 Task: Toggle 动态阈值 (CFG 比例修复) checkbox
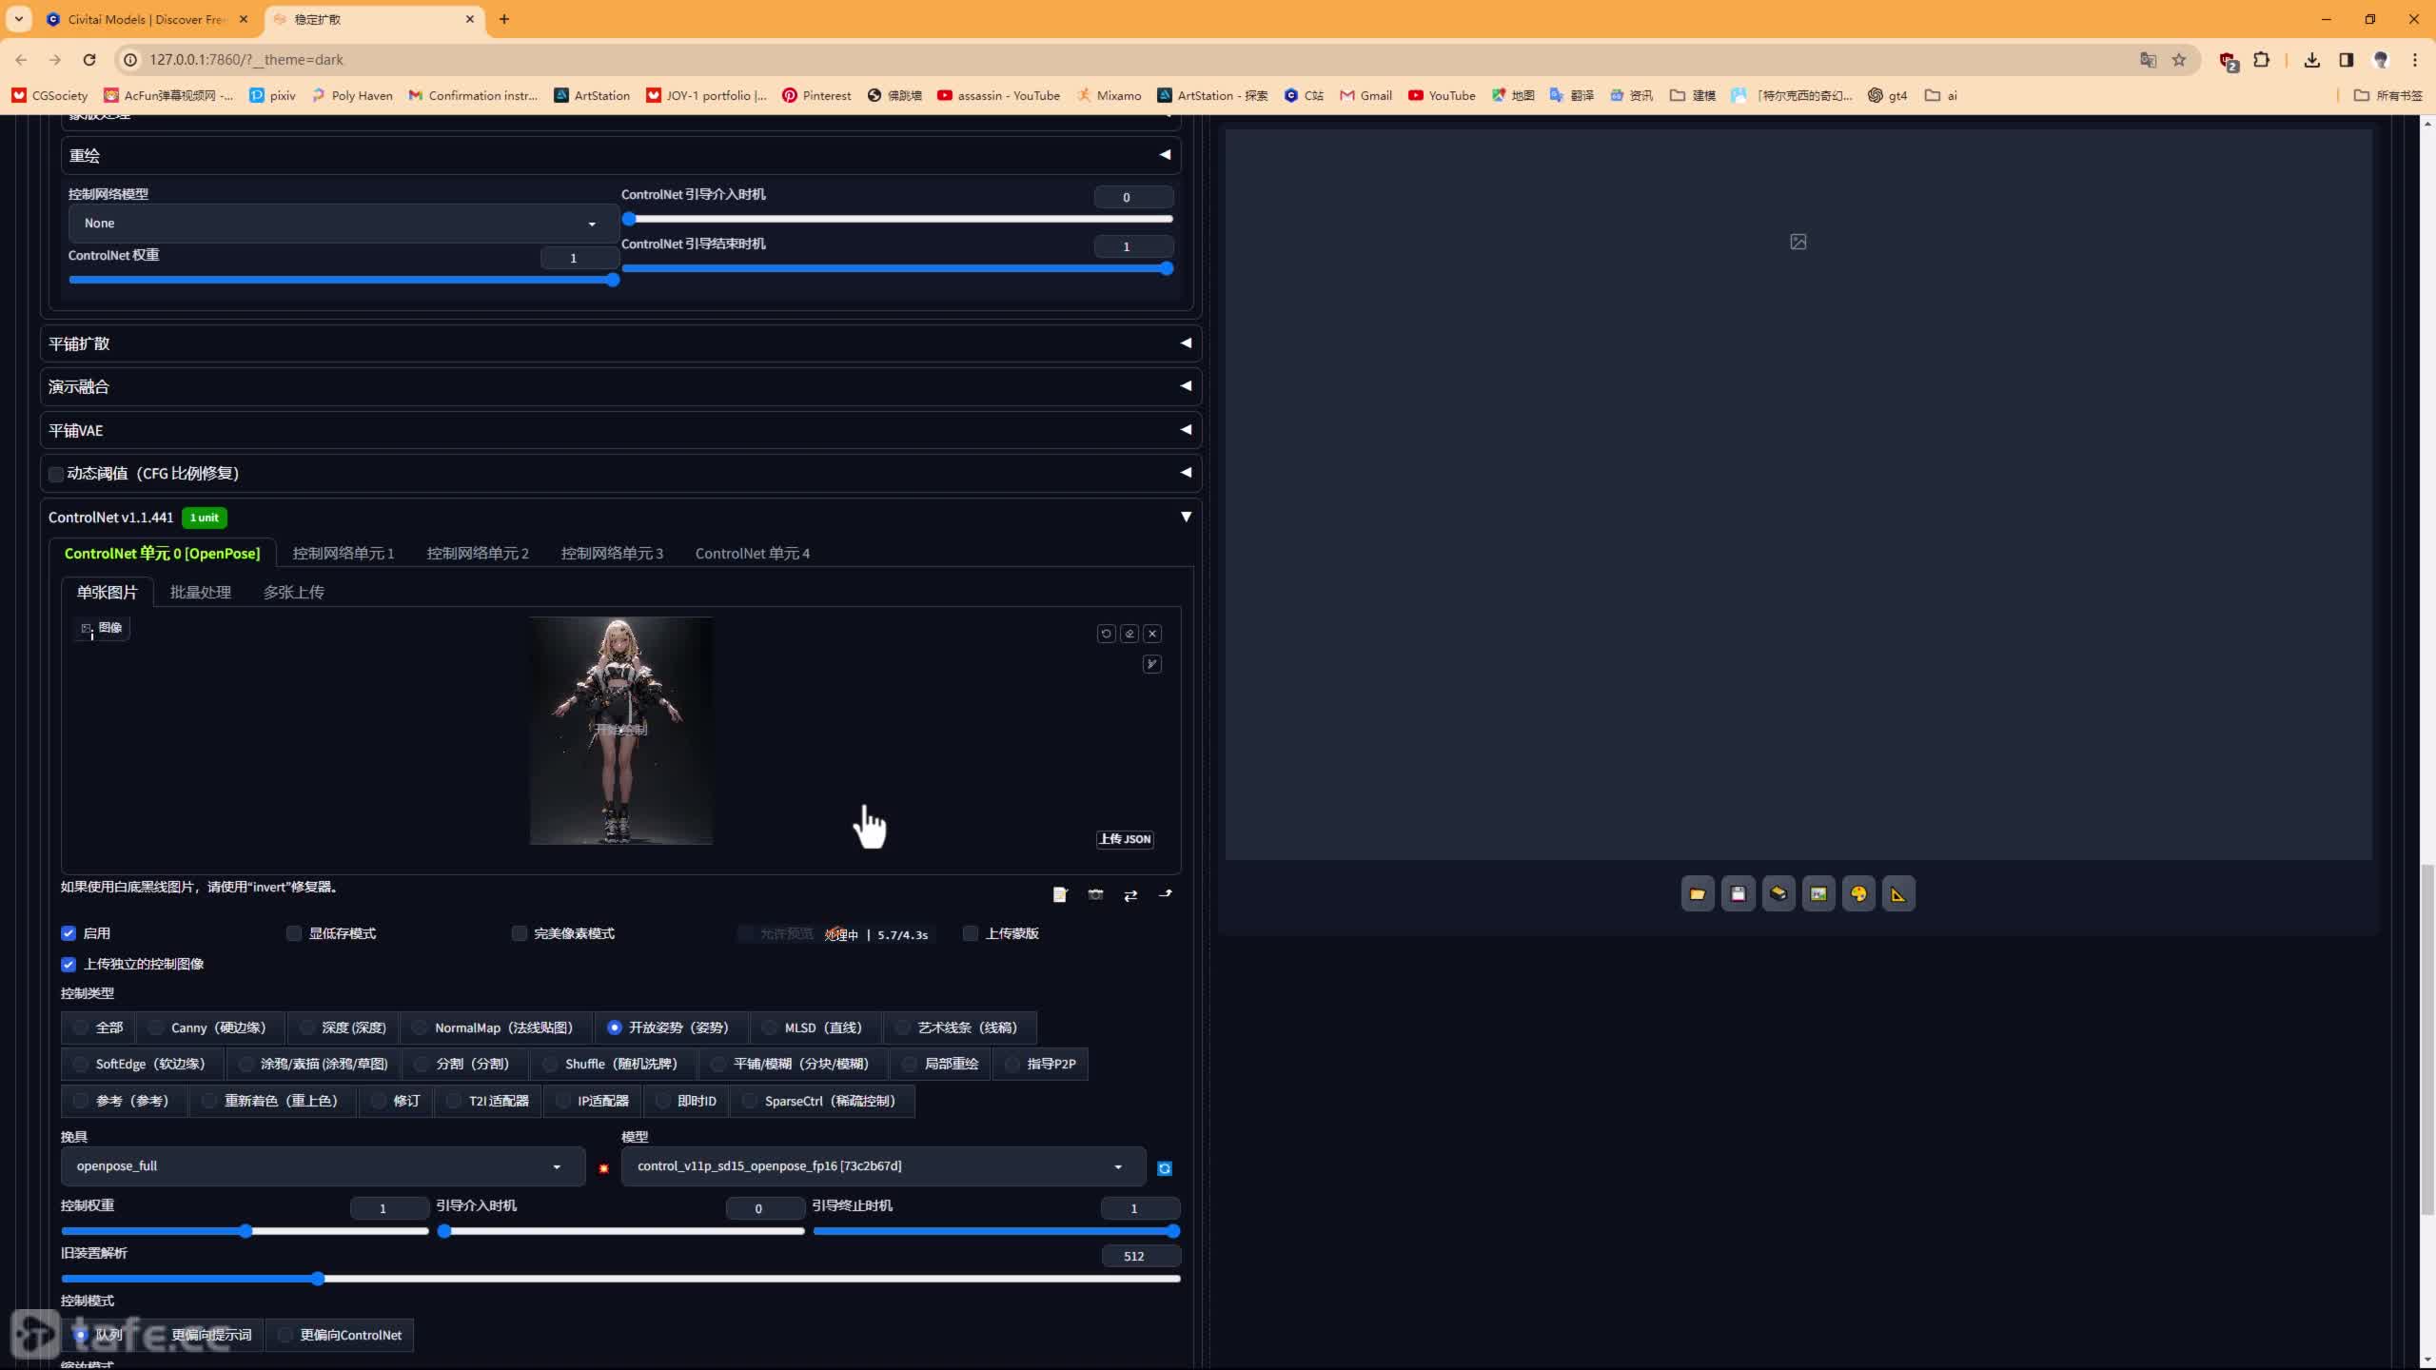(x=56, y=474)
